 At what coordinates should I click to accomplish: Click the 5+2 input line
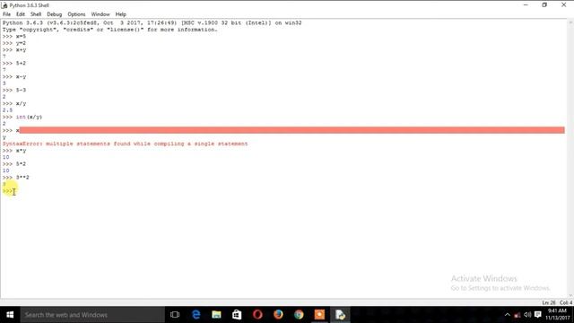click(14, 64)
